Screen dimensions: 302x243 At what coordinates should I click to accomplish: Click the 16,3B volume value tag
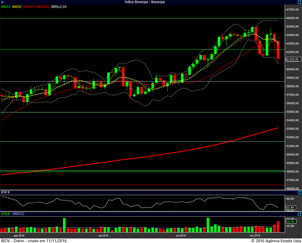coord(290,222)
